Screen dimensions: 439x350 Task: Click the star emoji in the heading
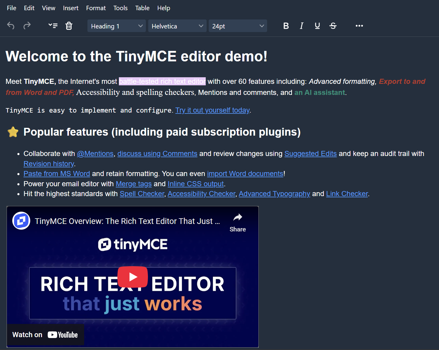pos(13,132)
